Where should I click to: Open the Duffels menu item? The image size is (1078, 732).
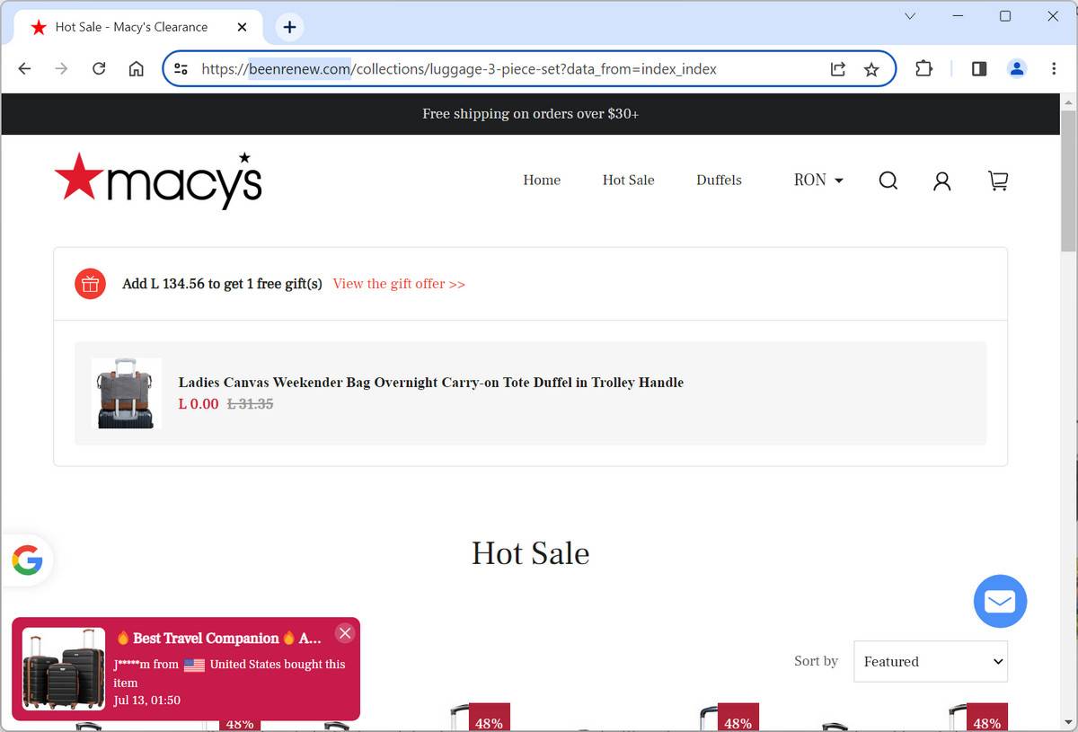719,181
